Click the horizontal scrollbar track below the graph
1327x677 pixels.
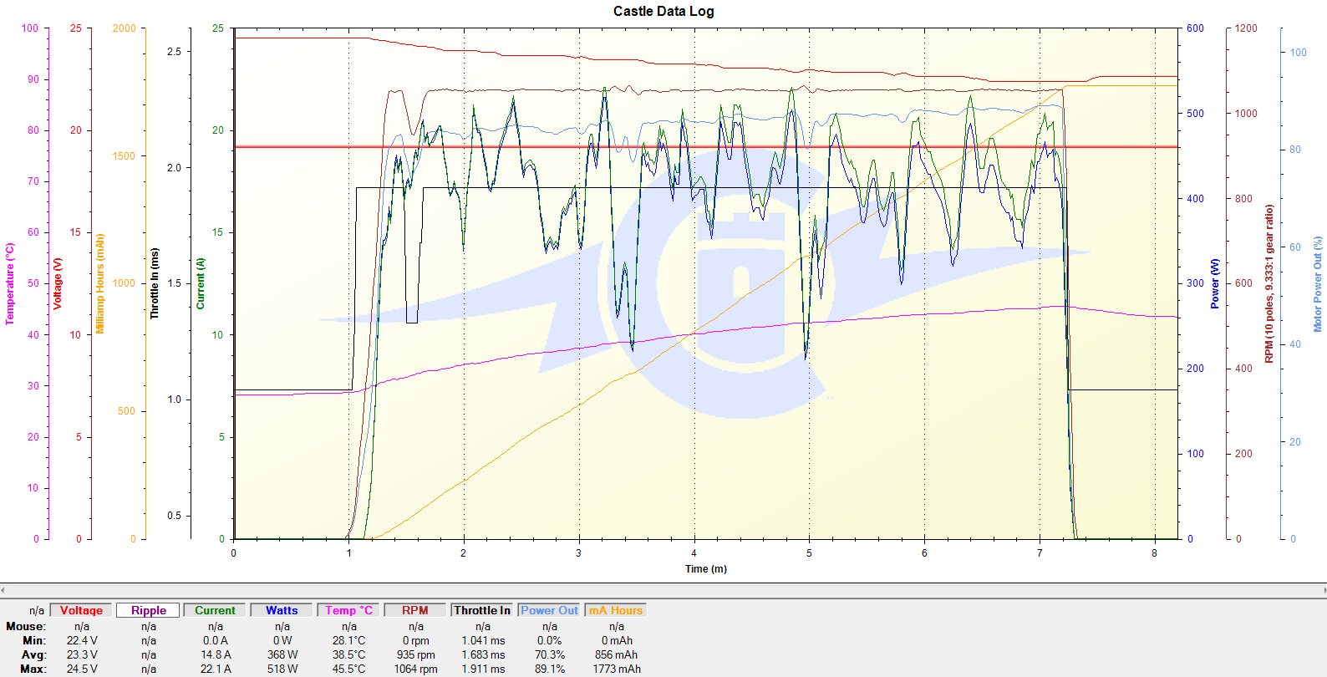[663, 590]
